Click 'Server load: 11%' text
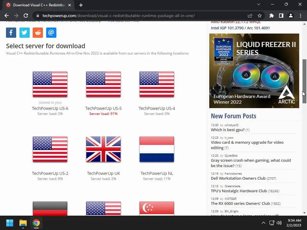Viewport: 307px width, 230px height. 157,179
